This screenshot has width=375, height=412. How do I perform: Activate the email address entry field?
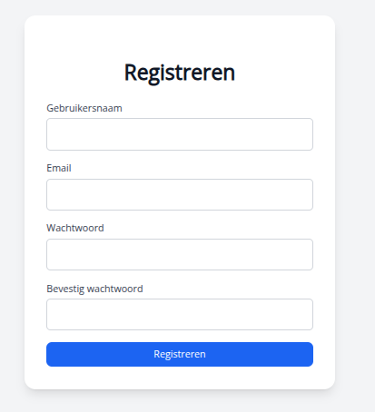pyautogui.click(x=180, y=194)
